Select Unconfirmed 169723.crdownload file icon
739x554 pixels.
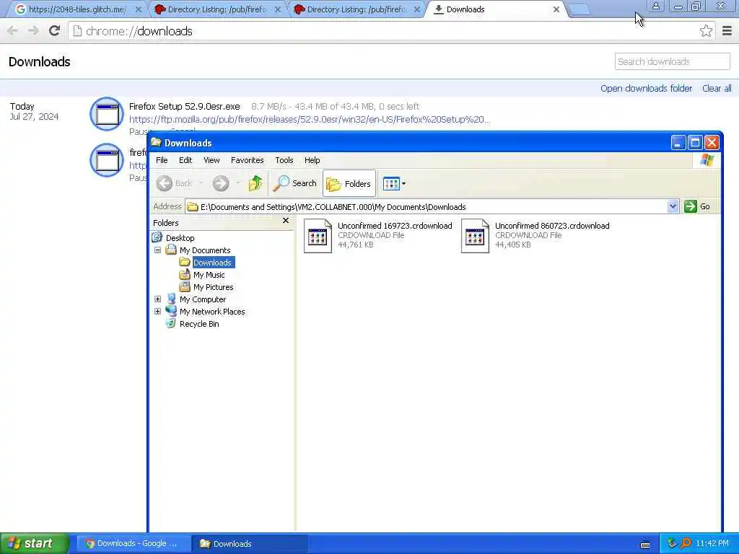coord(318,236)
